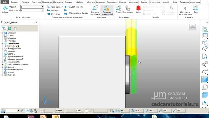This screenshot has width=209, height=118.
Task: Click Шаг назад step back
Action: pos(53,14)
